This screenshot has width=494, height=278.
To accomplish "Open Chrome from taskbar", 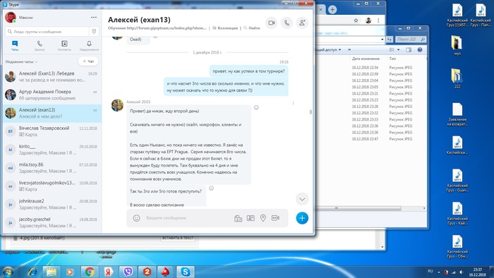I will click(x=90, y=272).
